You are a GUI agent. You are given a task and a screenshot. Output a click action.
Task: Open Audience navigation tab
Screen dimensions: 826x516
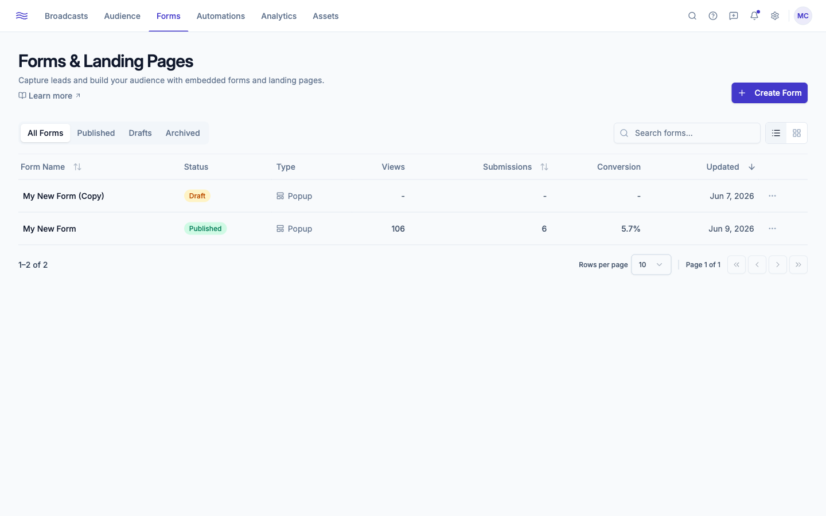click(x=122, y=16)
